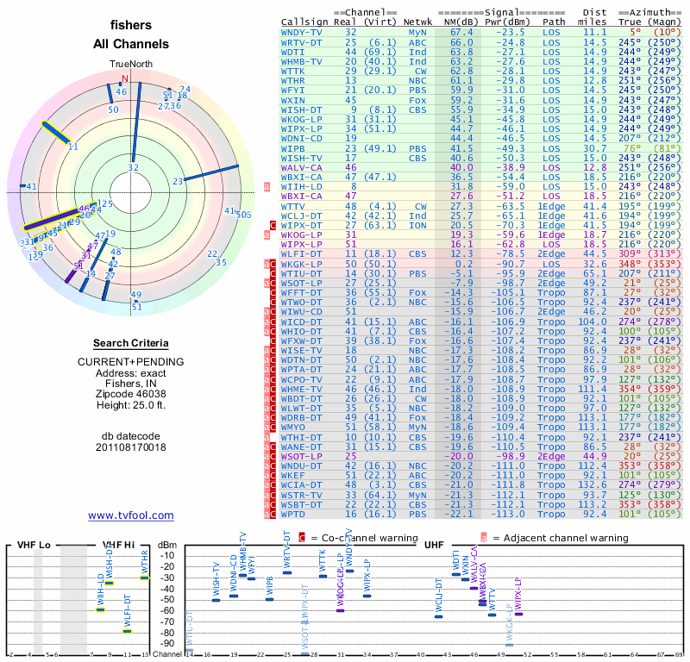Select callsign WTHR in the table
Image resolution: width=690 pixels, height=662 pixels.
292,80
